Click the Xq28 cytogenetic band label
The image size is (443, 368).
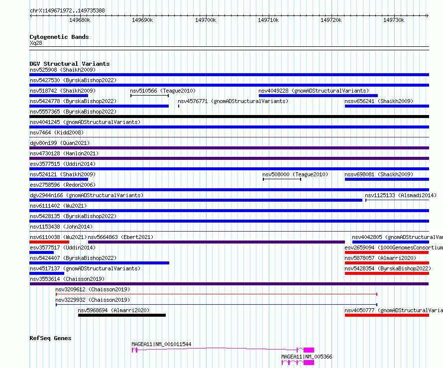[36, 43]
